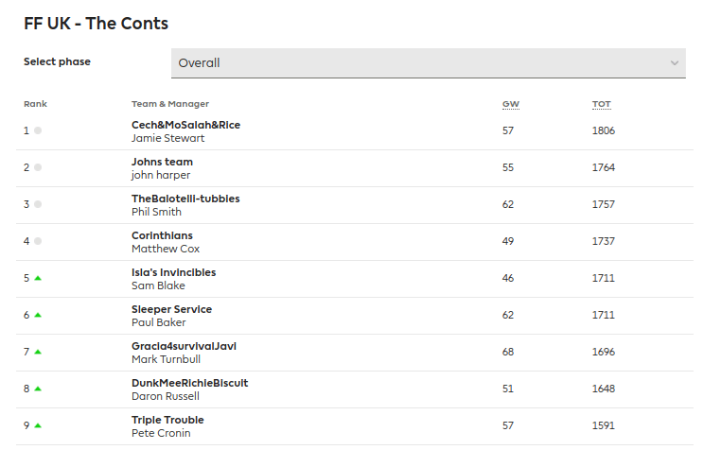Screen dimensions: 704x467
Task: Open Johns team entry
Action: tap(162, 162)
